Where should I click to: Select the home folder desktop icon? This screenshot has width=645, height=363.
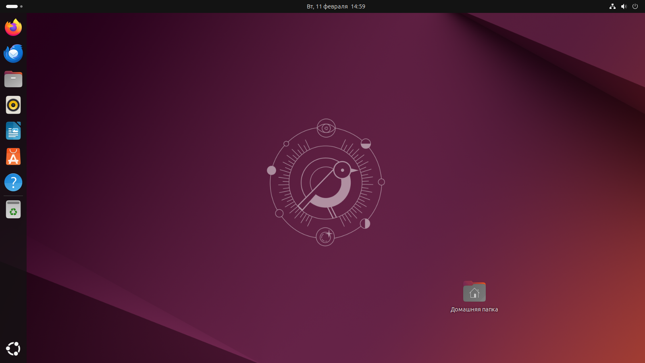tap(474, 292)
